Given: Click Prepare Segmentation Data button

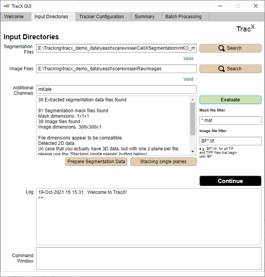Looking at the screenshot, I should pos(96,162).
